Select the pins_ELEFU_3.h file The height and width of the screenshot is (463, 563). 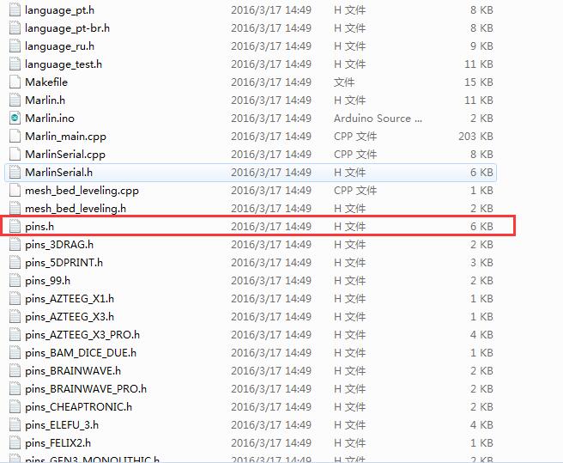coord(62,425)
